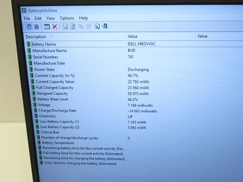Image resolution: width=243 pixels, height=182 pixels.
Task: Open the Options menu
Action: 67,18
